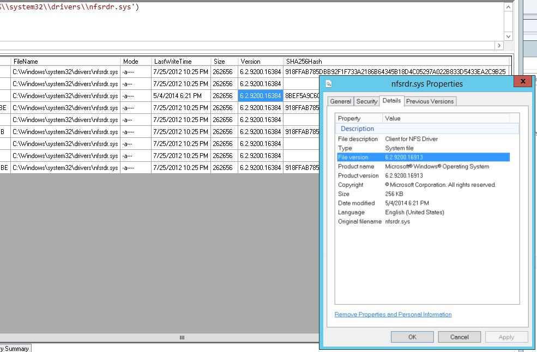The image size is (537, 352).
Task: Sort grid by LastWriteTime column header
Action: pyautogui.click(x=181, y=61)
